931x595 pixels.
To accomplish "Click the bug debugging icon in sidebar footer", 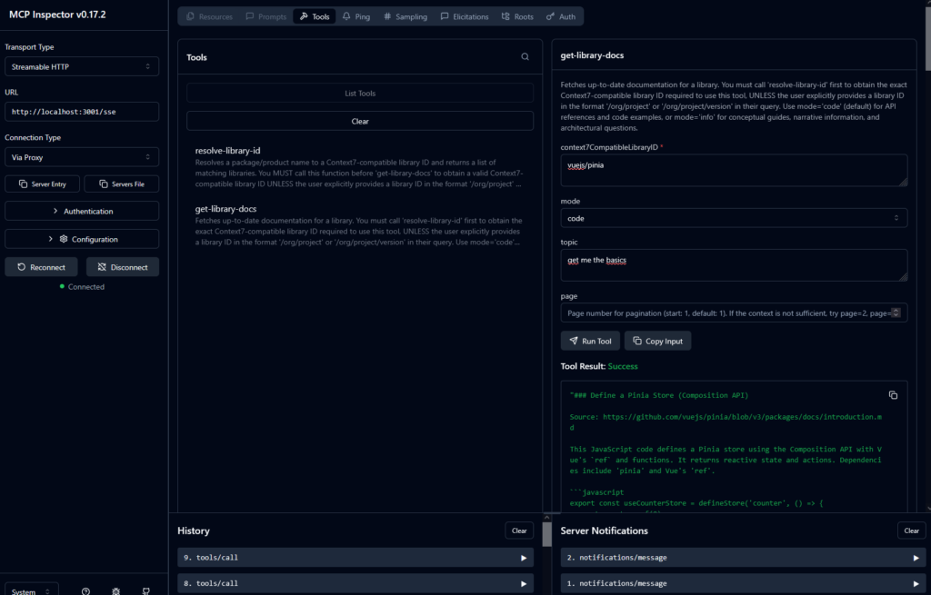I will [115, 591].
